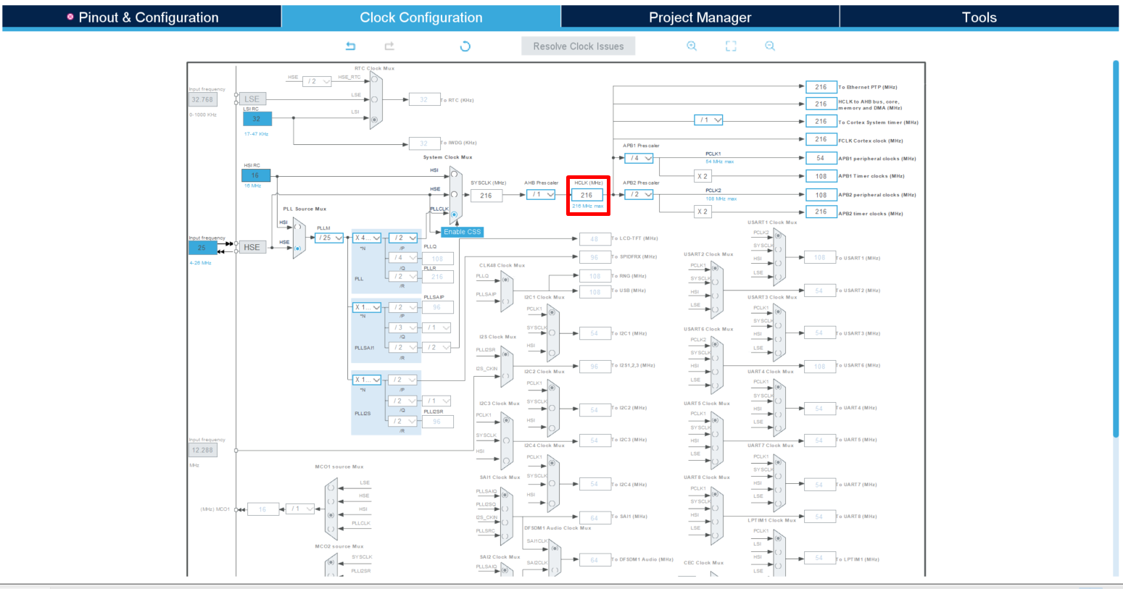Open the APB1 Prescaler dropdown
The height and width of the screenshot is (589, 1123).
[639, 158]
